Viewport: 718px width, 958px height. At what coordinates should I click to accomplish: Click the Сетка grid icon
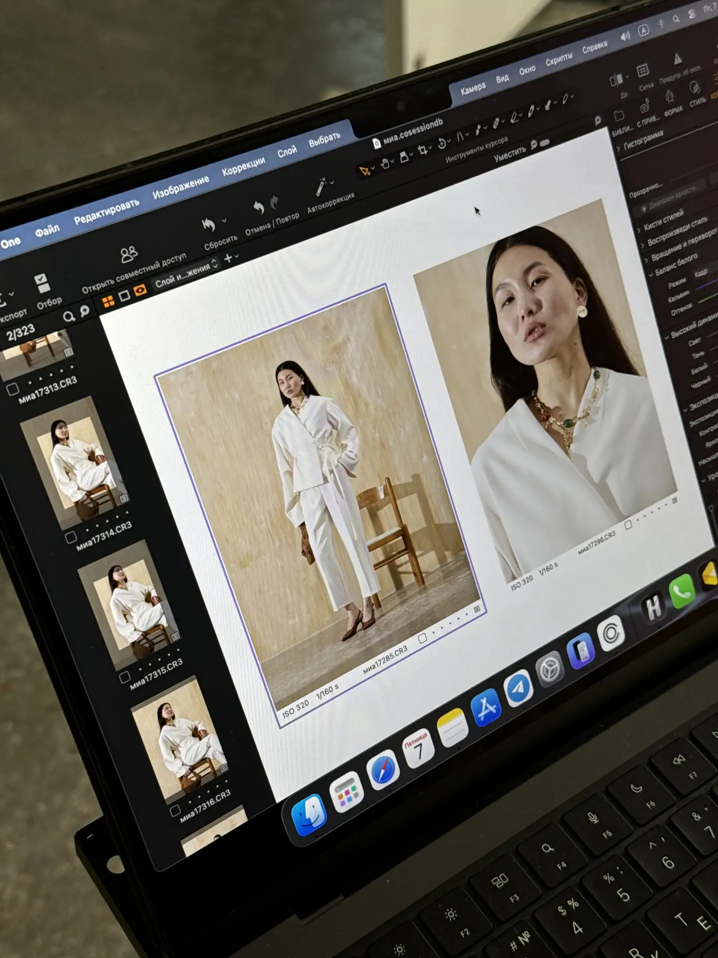point(643,70)
